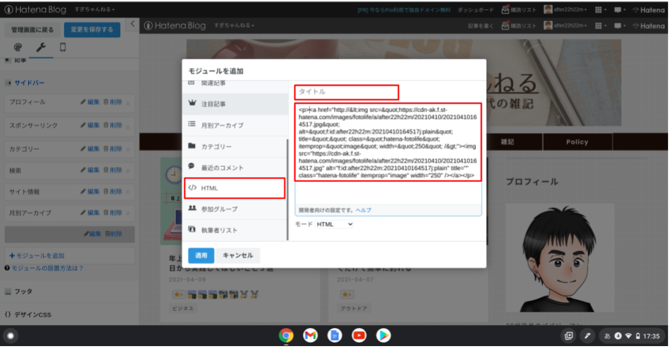Delete the 月別アーカイブ sidebar module
671x349 pixels.
pos(112,212)
